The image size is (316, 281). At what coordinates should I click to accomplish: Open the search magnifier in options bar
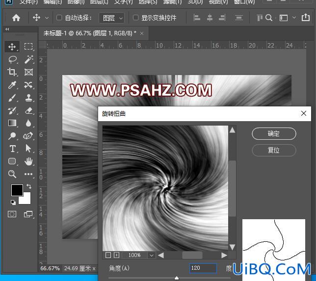click(269, 18)
